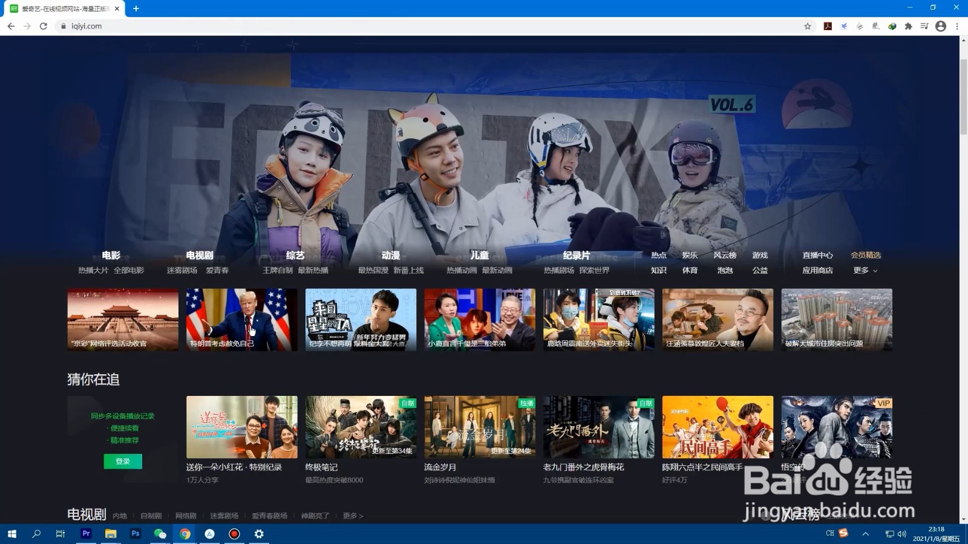Image resolution: width=968 pixels, height=544 pixels.
Task: Expand 更多 > beside the 电视剧 section
Action: click(x=353, y=516)
